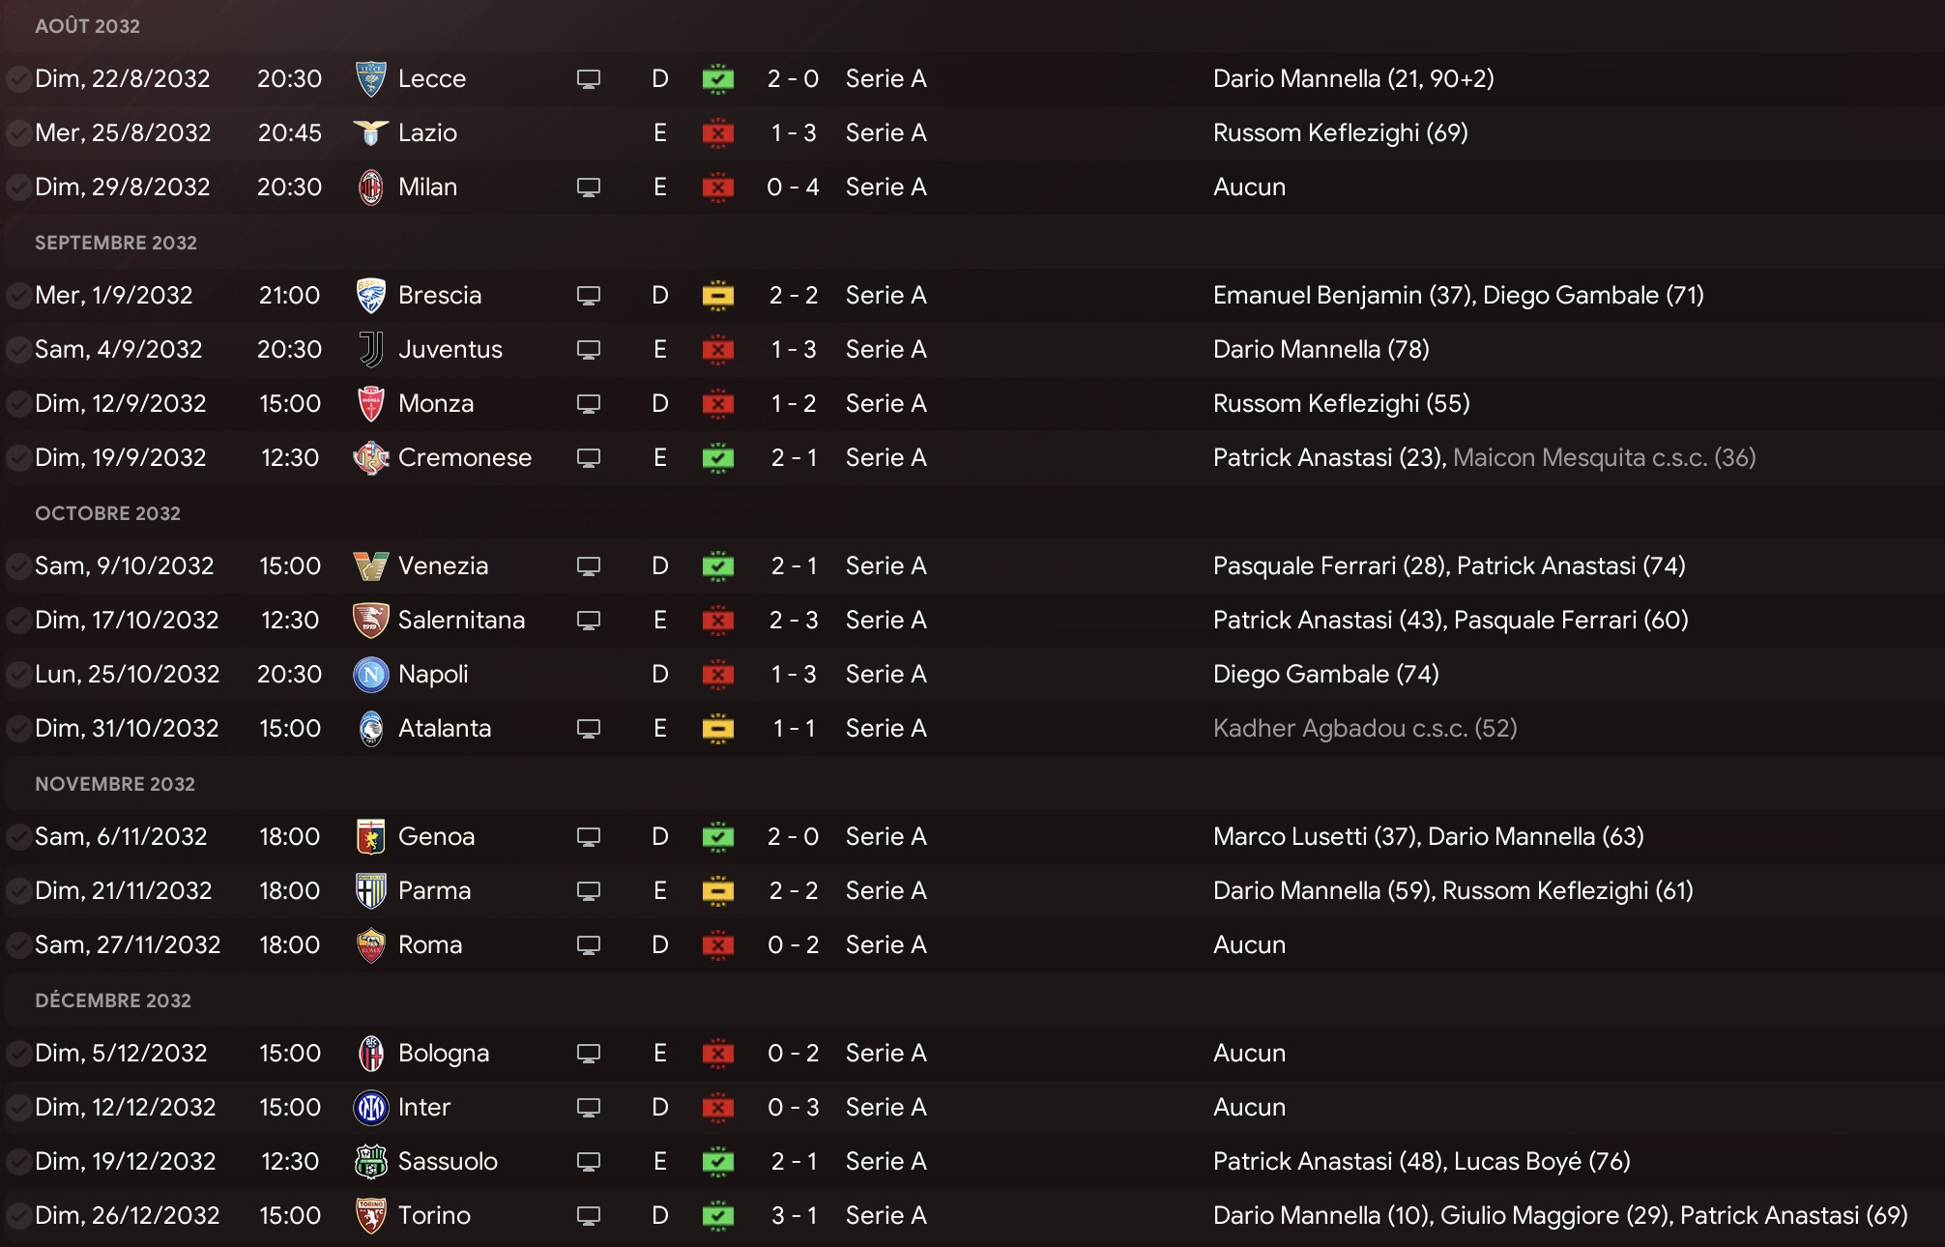Toggle the check circle beside Lecce fixture
This screenshot has height=1247, width=1945.
tap(17, 79)
